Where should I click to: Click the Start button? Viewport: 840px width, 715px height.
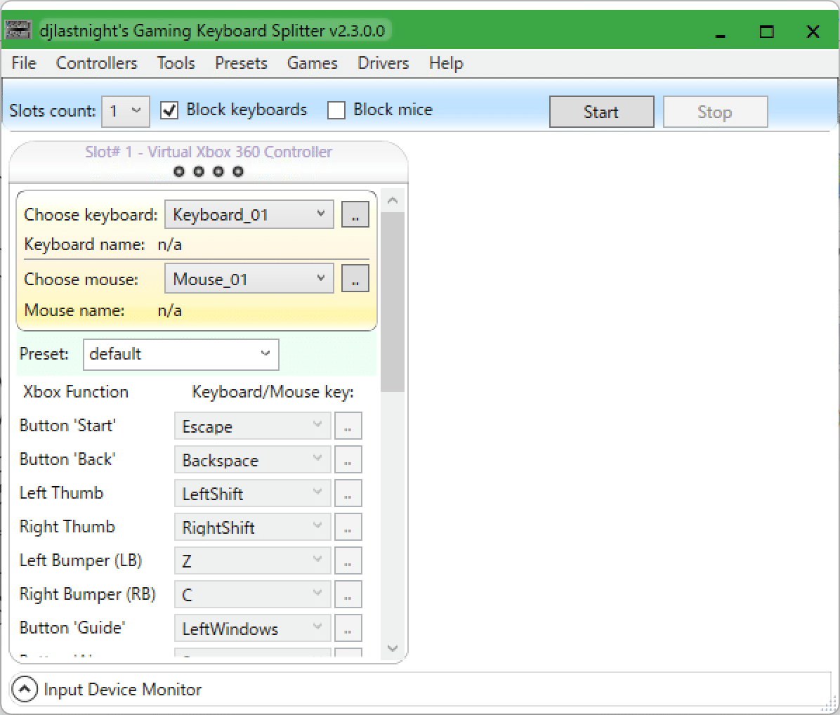601,112
